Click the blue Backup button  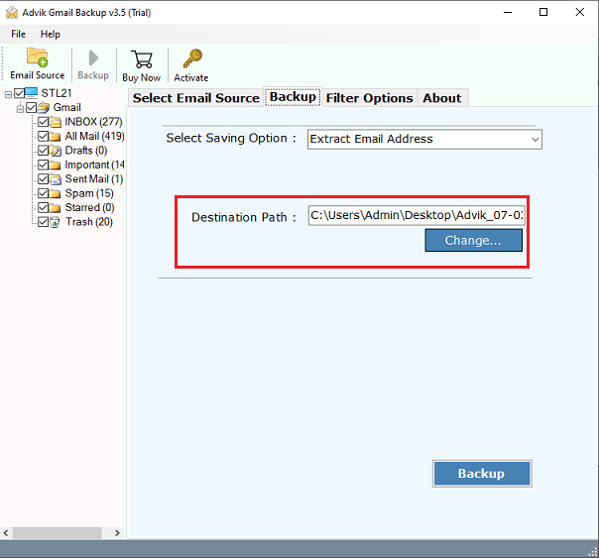pos(482,474)
